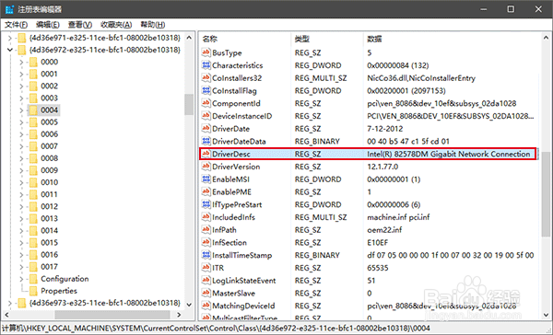Viewport: 553px width, 335px height.
Task: Click the data value 7-12-2012
Action: (x=384, y=129)
